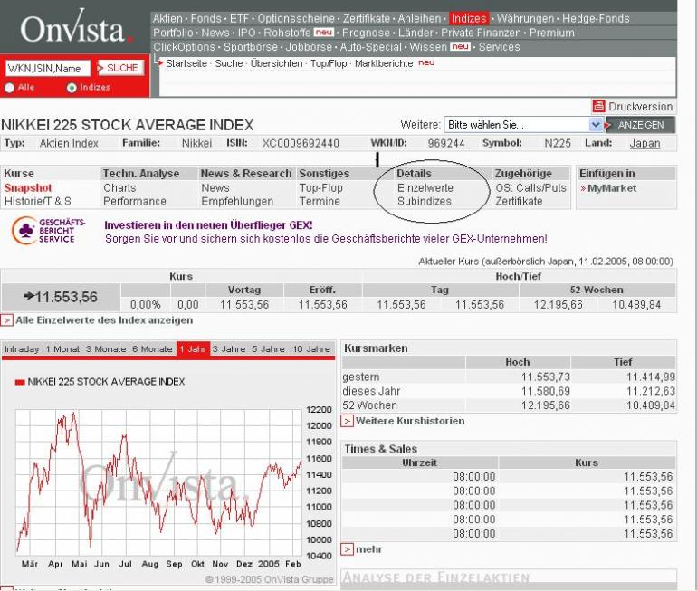The image size is (697, 591).
Task: Switch chart to the 10 Jahre tab
Action: coord(310,349)
